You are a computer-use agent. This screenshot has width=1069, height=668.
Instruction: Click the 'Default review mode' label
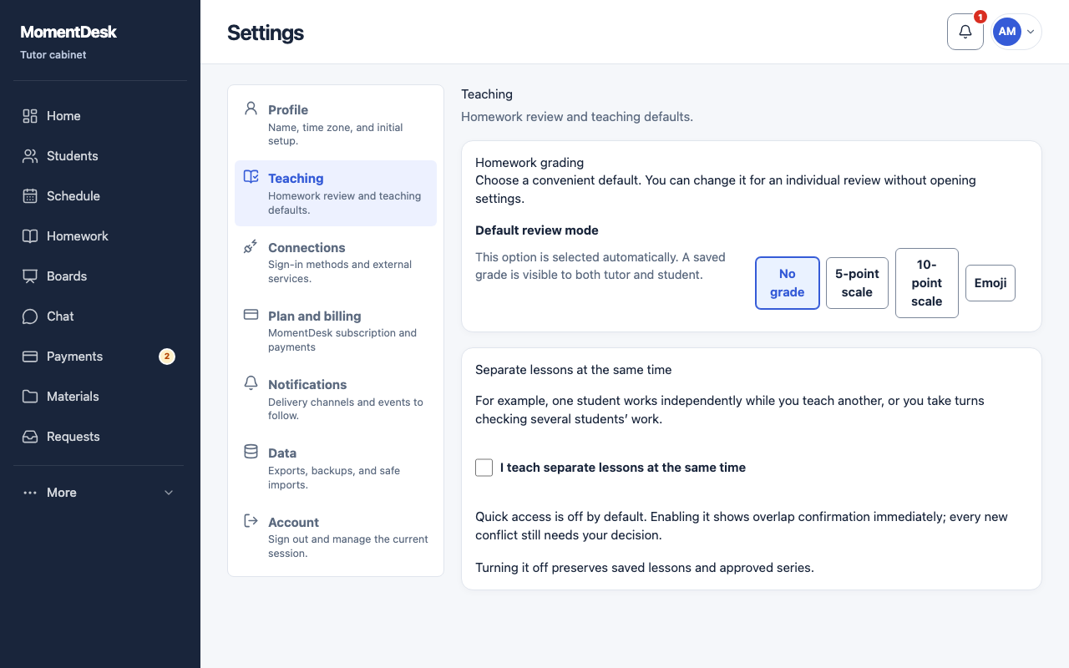click(x=537, y=230)
